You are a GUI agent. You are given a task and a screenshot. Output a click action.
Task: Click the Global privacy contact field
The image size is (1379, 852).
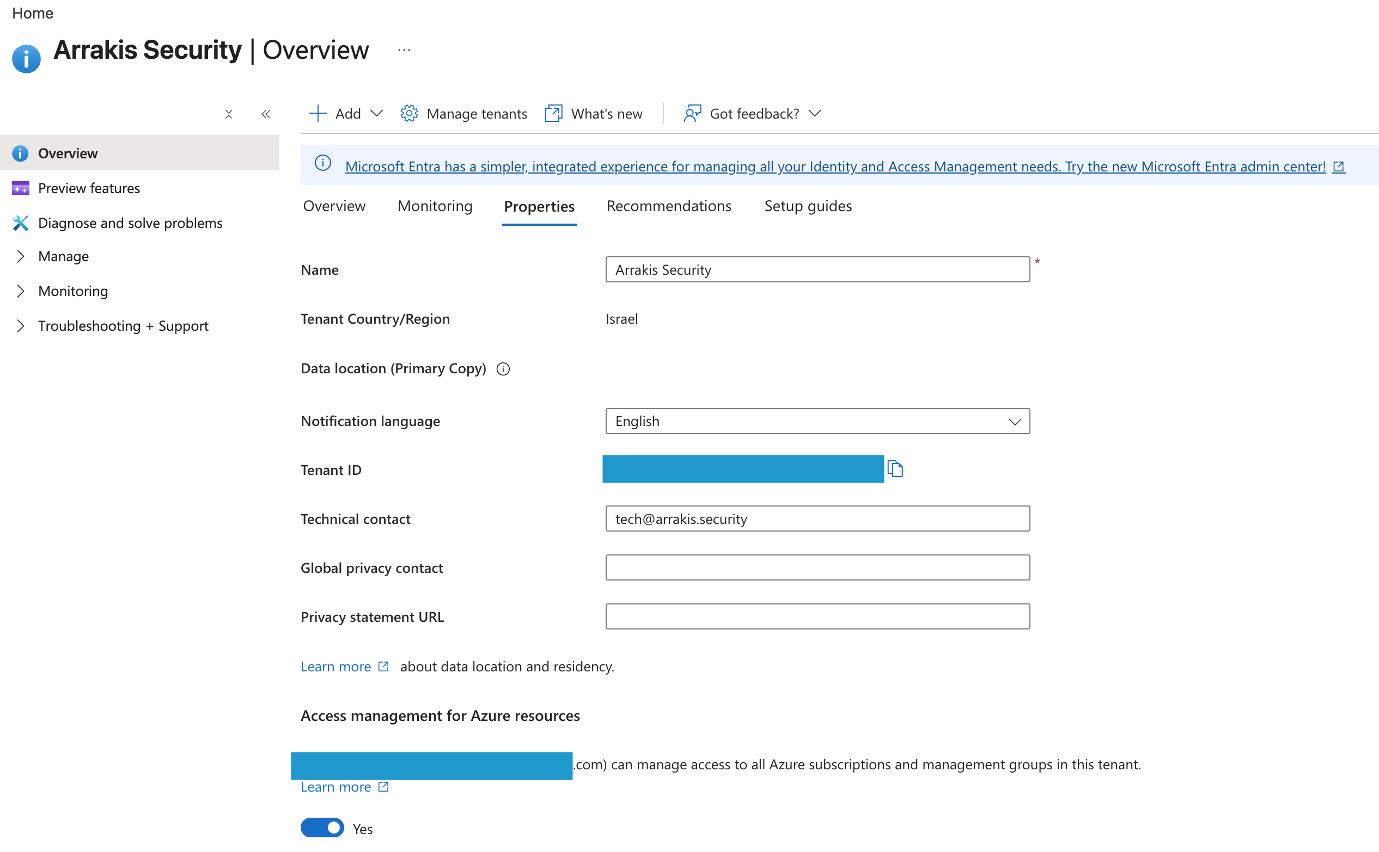817,567
